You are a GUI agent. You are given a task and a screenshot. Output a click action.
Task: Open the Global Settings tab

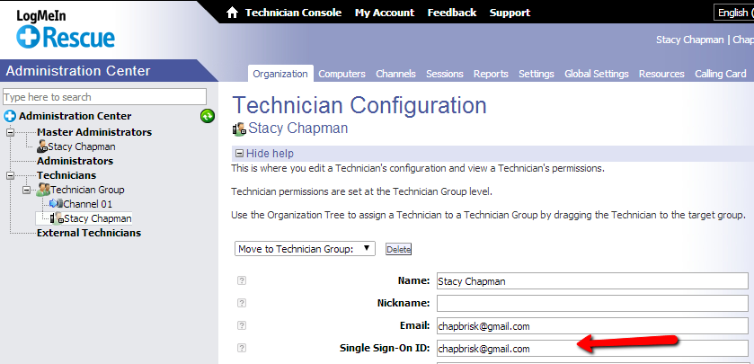coord(596,74)
